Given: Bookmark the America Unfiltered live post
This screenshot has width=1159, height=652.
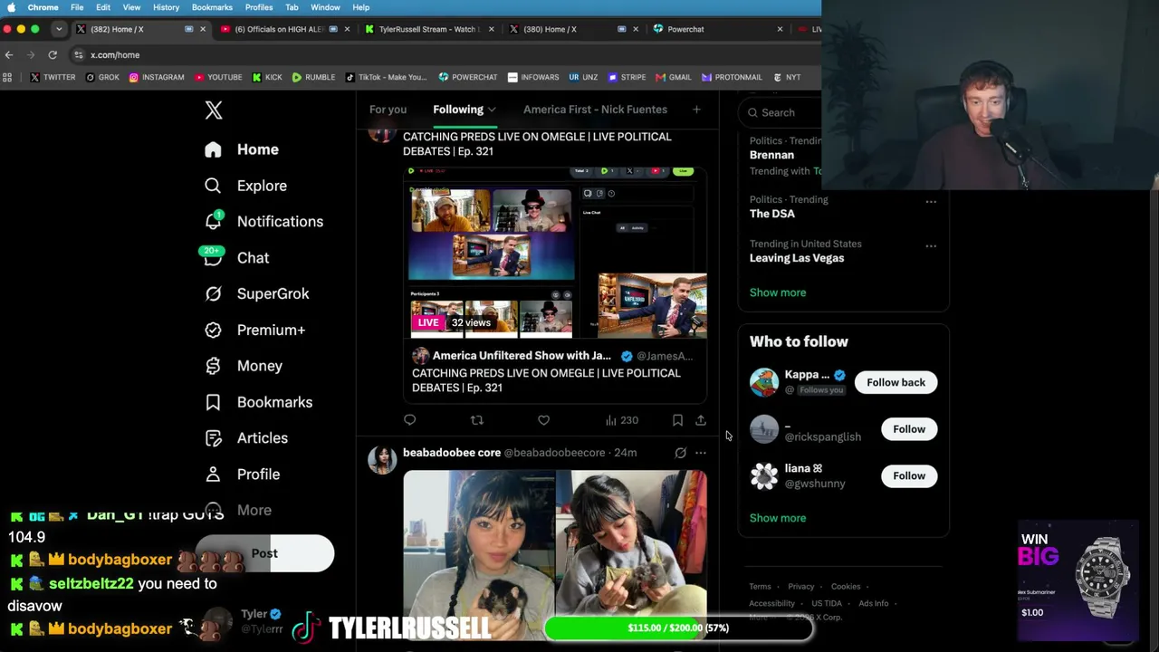Looking at the screenshot, I should [677, 420].
